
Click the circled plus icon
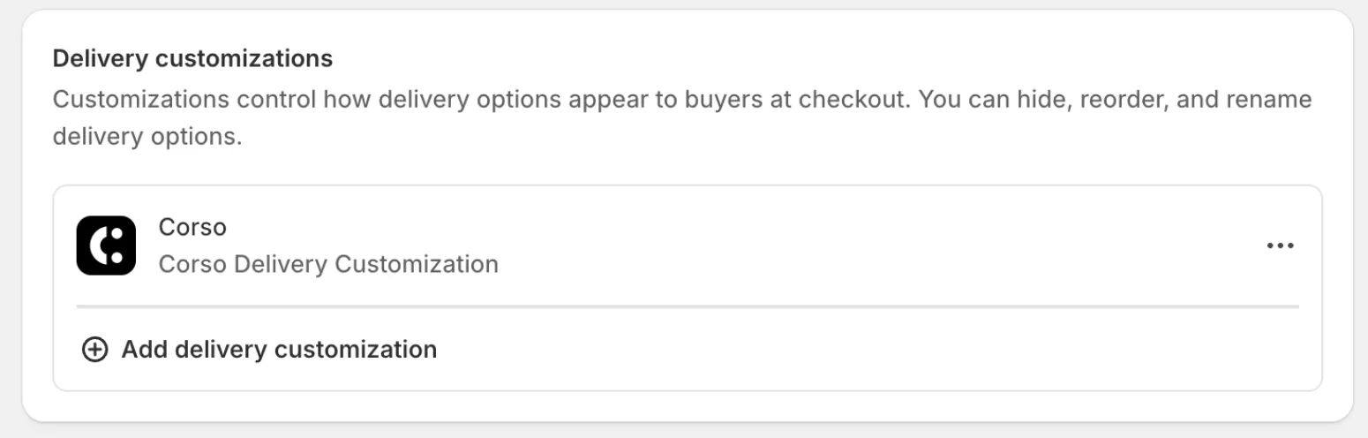tap(94, 350)
